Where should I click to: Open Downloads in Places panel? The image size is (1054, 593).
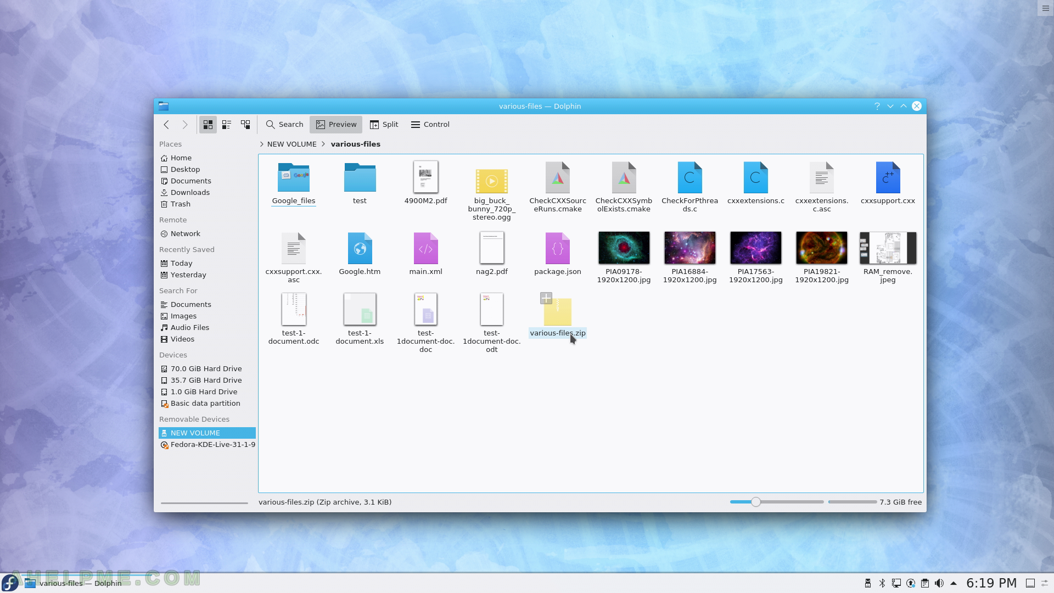coord(208,193)
